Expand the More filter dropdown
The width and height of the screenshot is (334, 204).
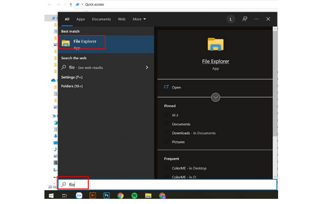coord(139,19)
